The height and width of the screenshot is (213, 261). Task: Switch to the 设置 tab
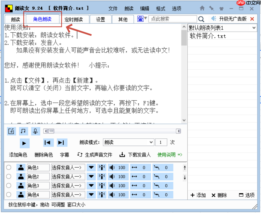[100, 19]
